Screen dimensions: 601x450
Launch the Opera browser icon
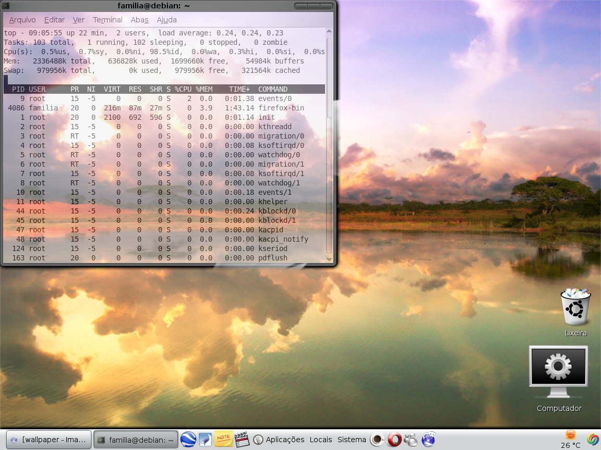(394, 439)
